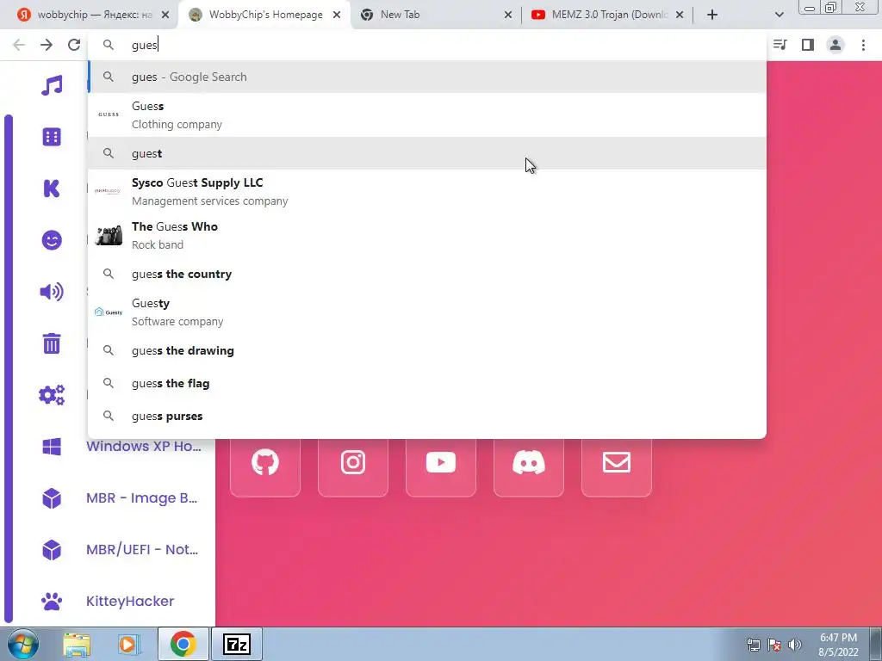Click into the address bar text 'gues'

(144, 45)
